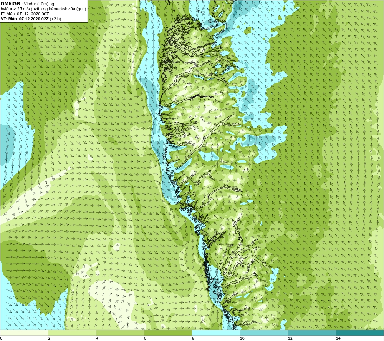Click the 0–2 m/s palest legend swatch

click(x=24, y=333)
